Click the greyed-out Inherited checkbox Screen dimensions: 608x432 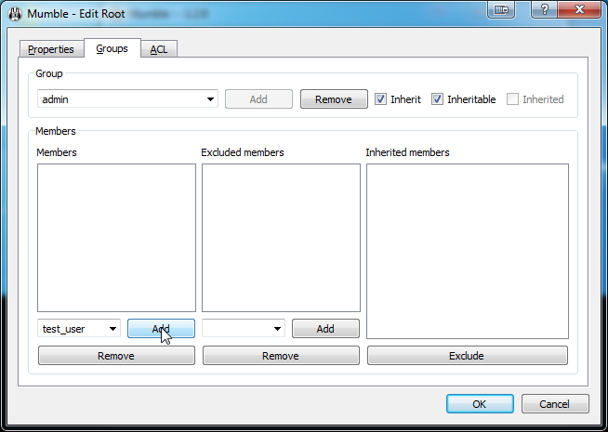tap(512, 99)
